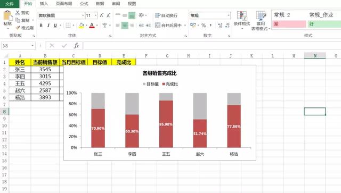Apply the 好 Good cell style
Image resolution: width=341 pixels, height=193 pixels.
(324, 24)
